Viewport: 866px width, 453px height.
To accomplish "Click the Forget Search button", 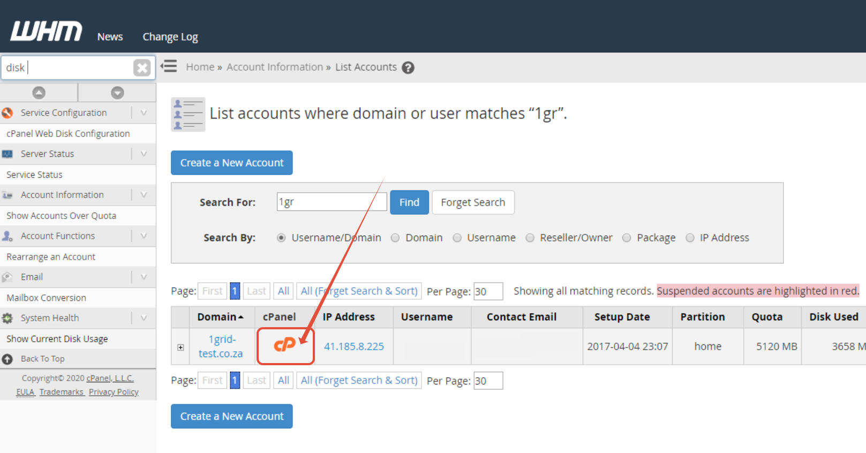I will click(x=473, y=202).
